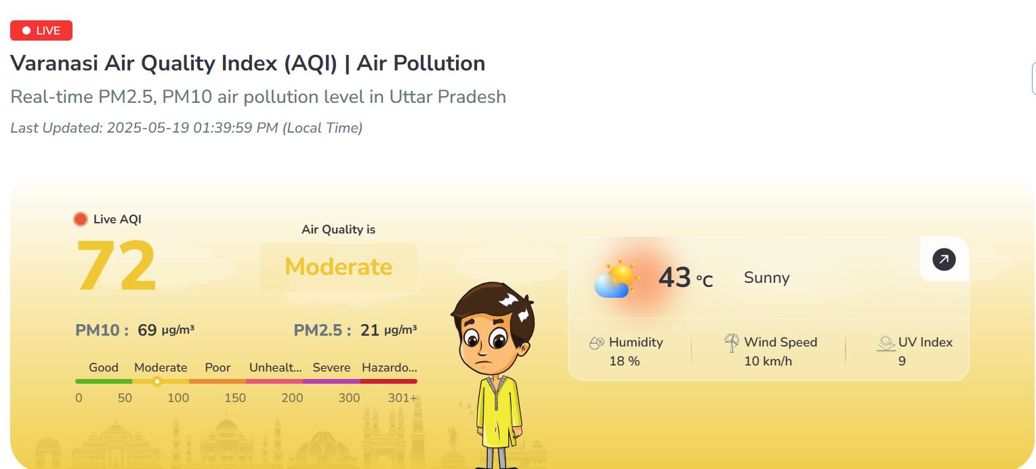Click the Hazardous label on the scale

click(389, 367)
